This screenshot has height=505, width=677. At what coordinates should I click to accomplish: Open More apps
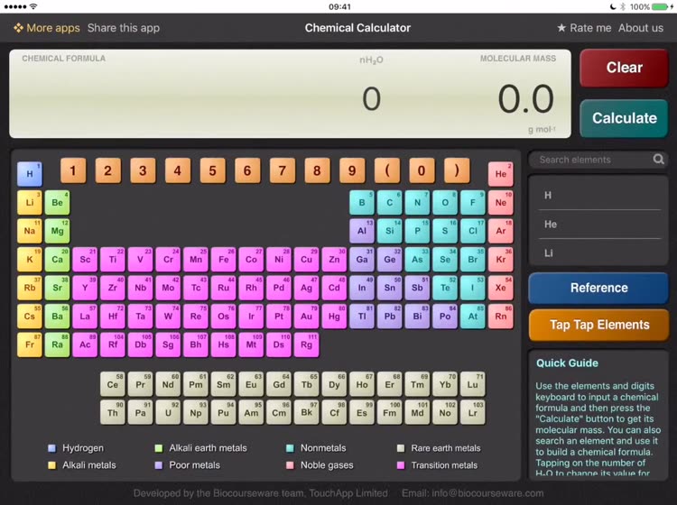point(47,28)
